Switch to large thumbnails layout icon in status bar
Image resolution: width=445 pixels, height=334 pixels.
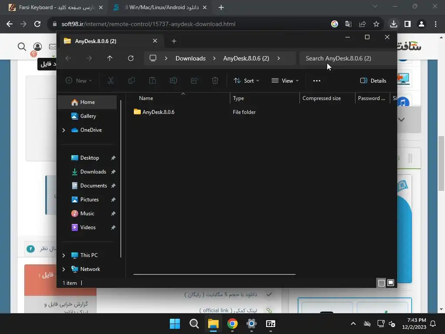(391, 283)
